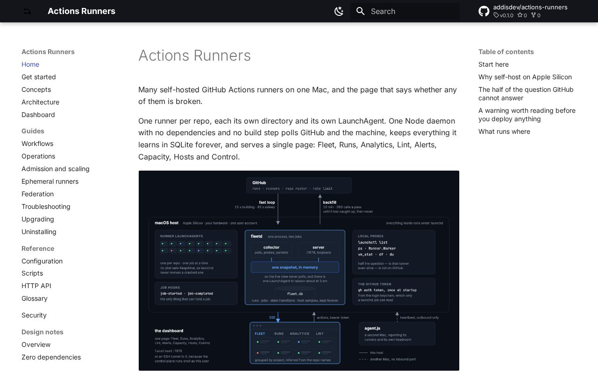Open the Upgrading guide
The image size is (598, 373).
38,219
